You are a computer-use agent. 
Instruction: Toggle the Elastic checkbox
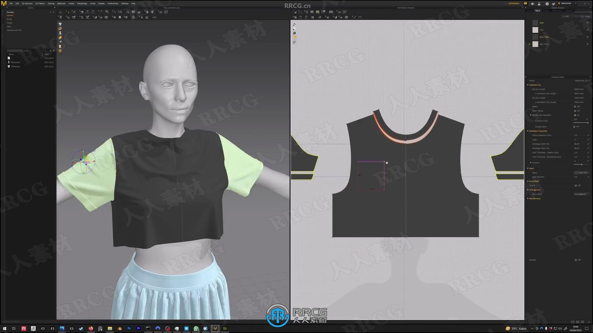[x=575, y=106]
